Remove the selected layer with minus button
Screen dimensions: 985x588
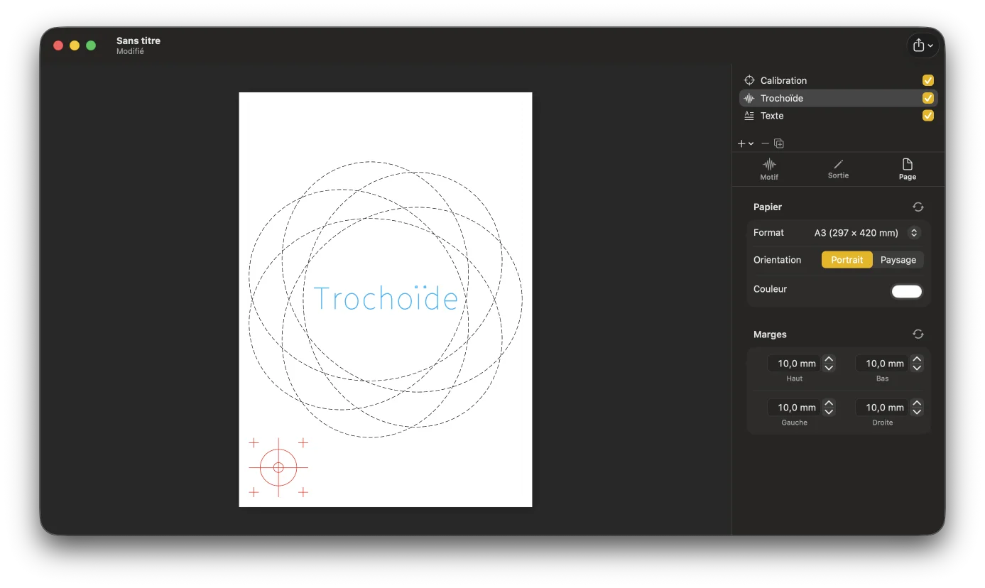(x=765, y=143)
